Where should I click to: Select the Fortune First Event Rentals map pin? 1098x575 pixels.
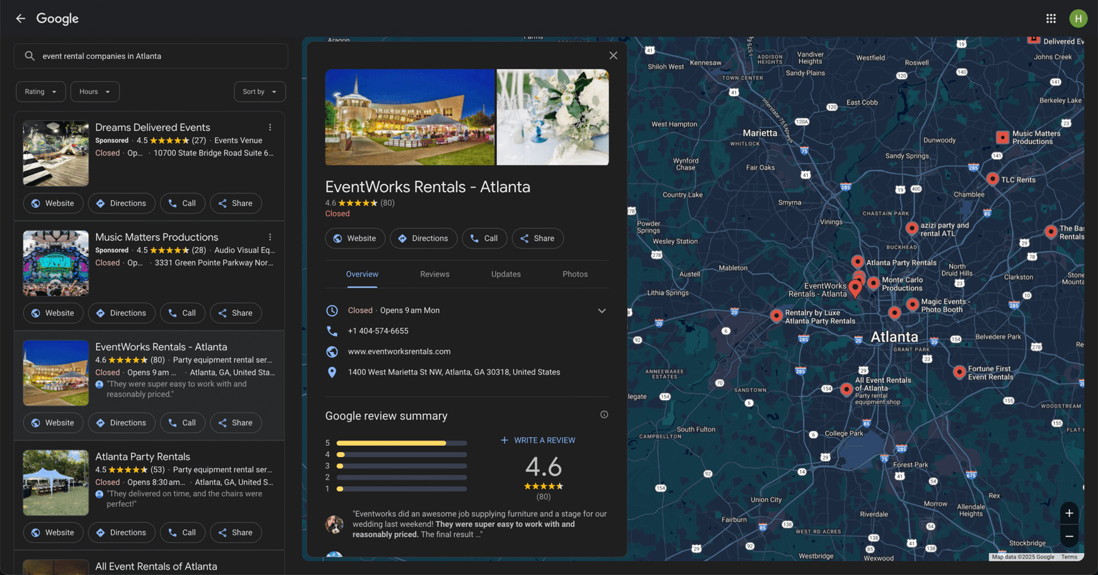pos(959,372)
